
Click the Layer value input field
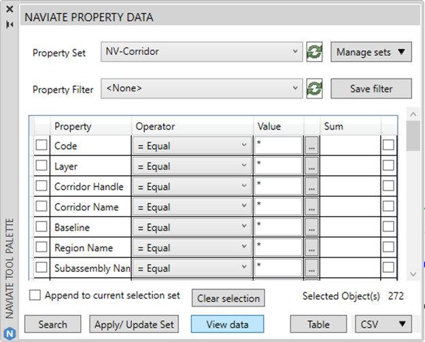coord(278,166)
